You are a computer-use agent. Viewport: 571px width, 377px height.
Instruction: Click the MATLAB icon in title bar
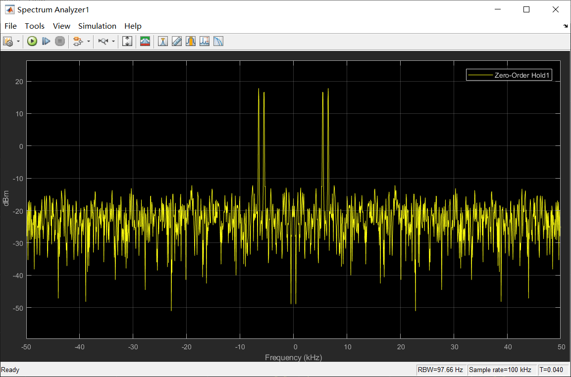(x=9, y=10)
